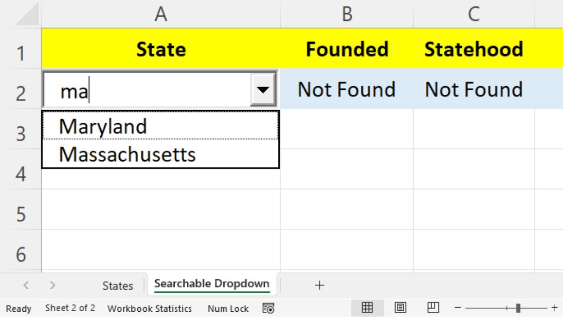Click the zoom out minus icon
The height and width of the screenshot is (317, 563).
[458, 308]
